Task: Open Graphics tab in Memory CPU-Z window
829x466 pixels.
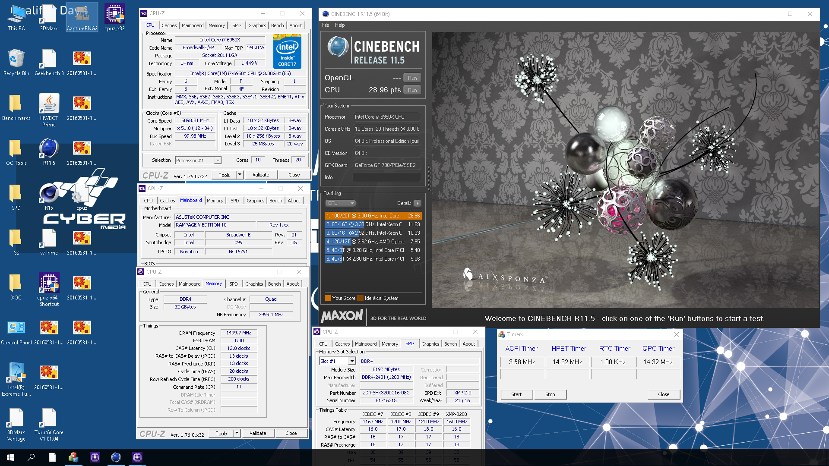Action: pyautogui.click(x=254, y=284)
